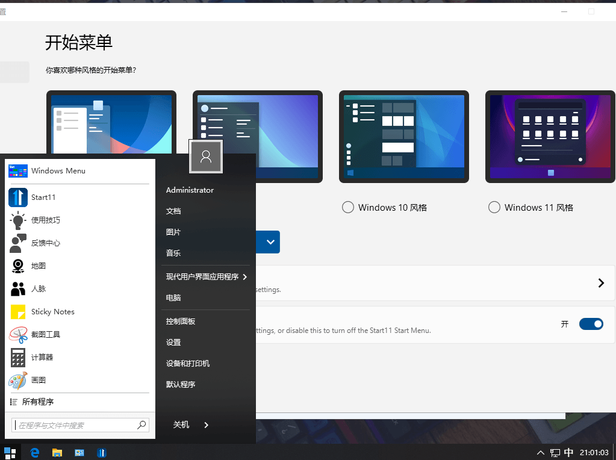Click the network tray icon
The image size is (616, 460).
click(x=555, y=453)
